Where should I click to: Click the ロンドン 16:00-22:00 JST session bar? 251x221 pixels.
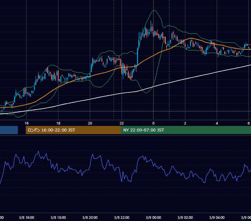(73, 130)
